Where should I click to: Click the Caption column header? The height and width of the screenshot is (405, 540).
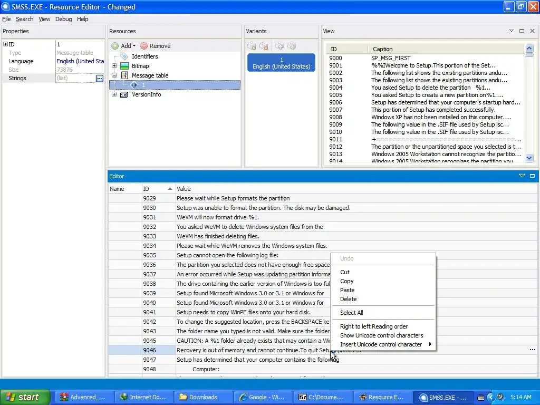pos(446,49)
